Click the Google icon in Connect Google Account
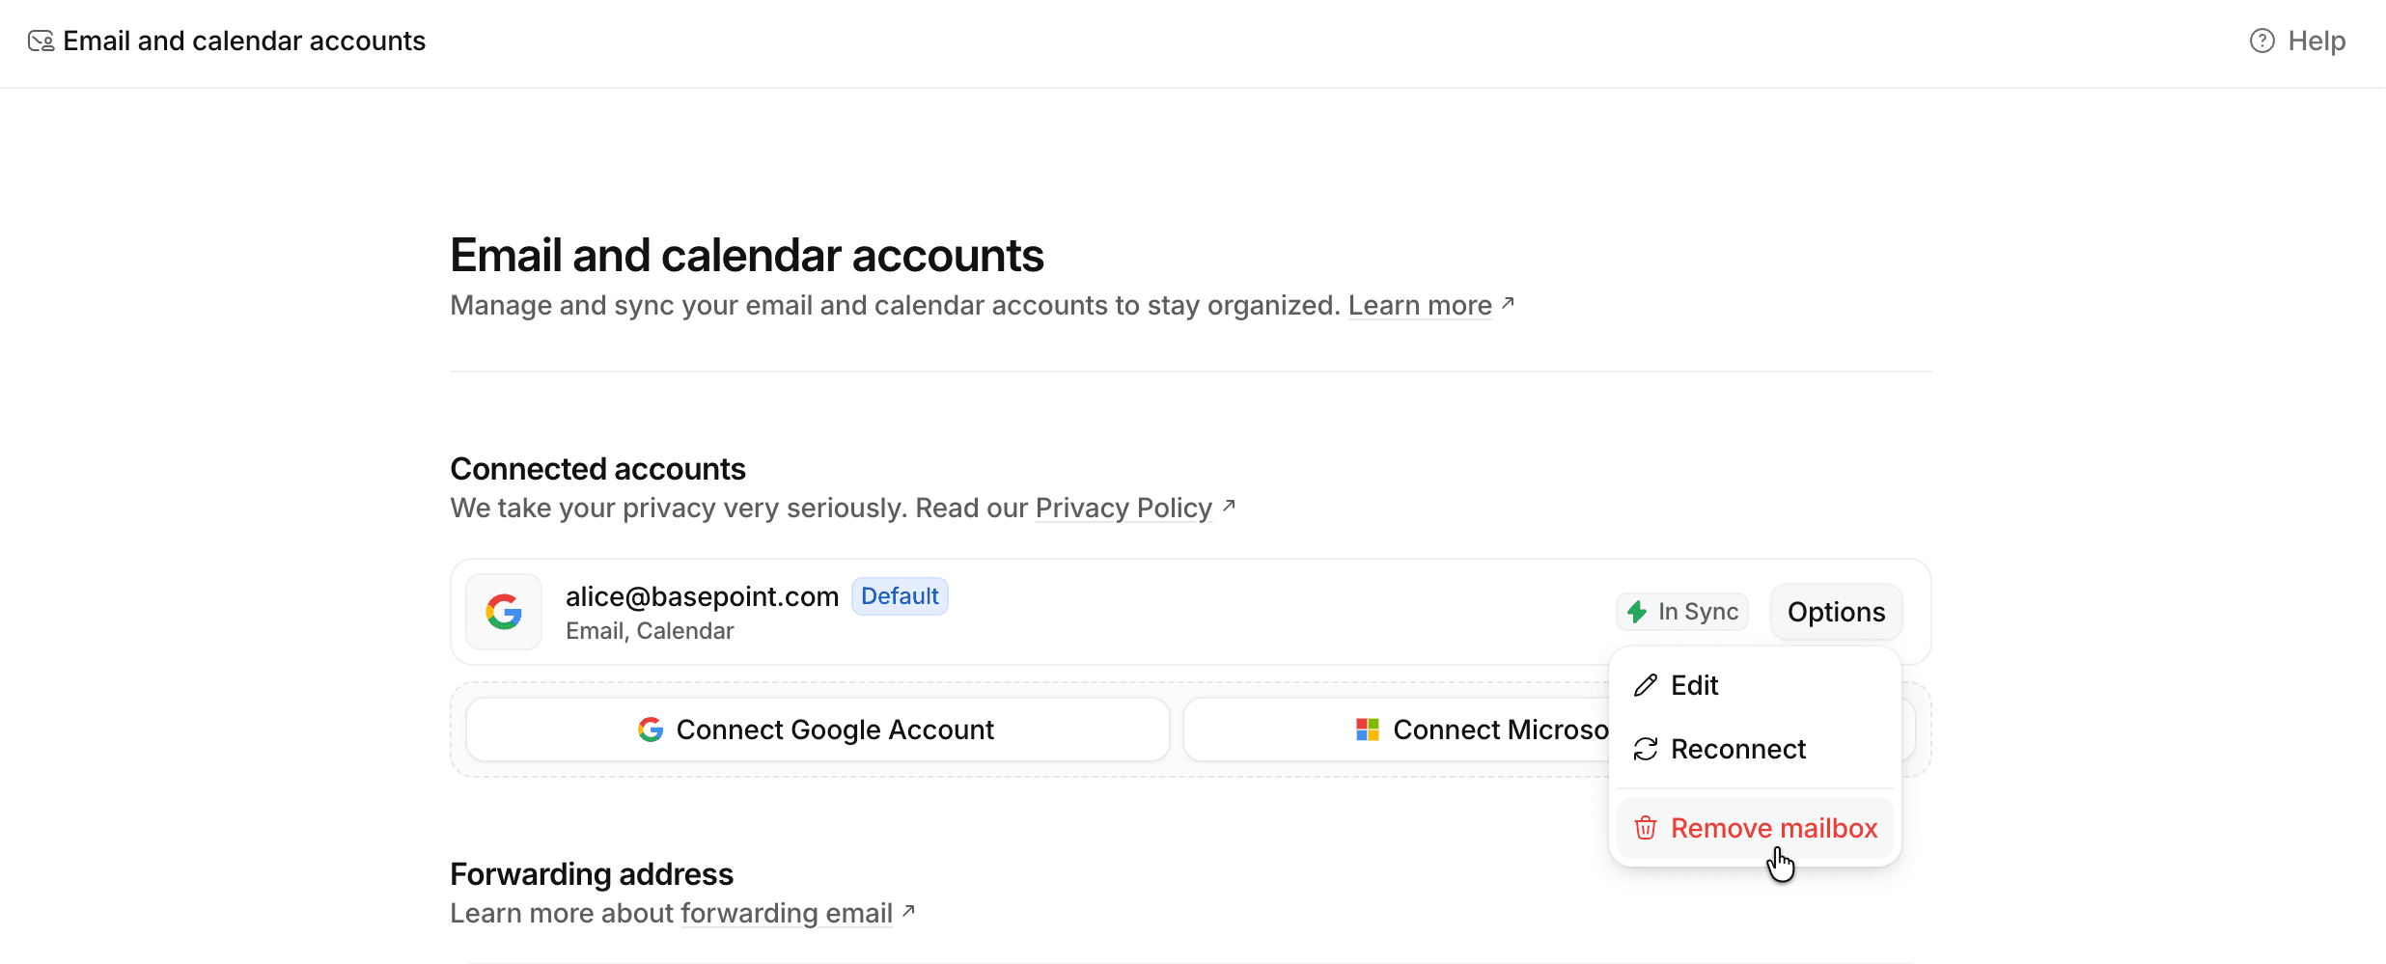 click(651, 730)
